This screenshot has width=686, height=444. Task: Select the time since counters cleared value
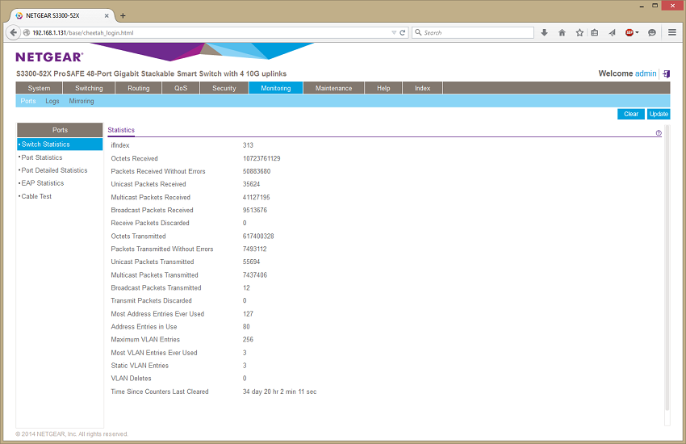point(279,392)
